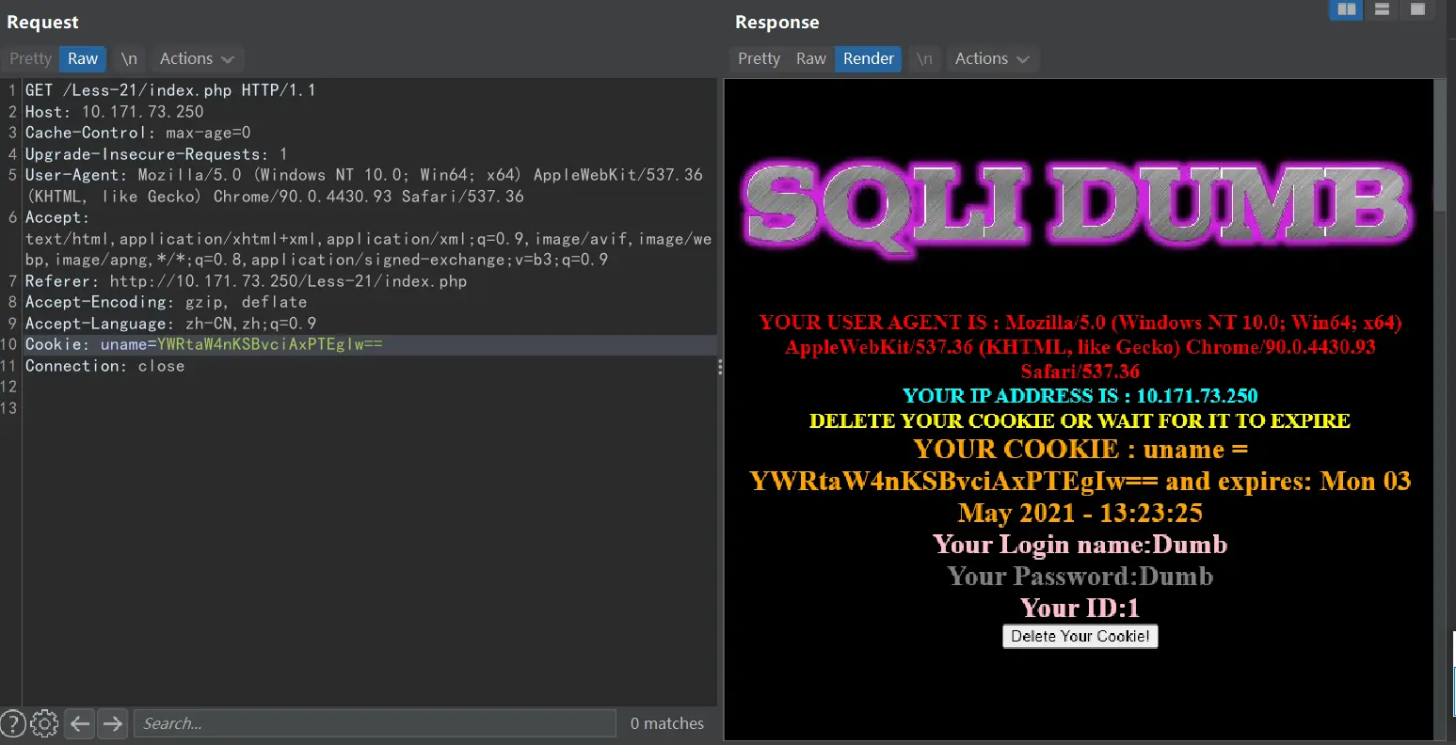
Task: Select the Raw tab in Request panel
Action: coord(83,58)
